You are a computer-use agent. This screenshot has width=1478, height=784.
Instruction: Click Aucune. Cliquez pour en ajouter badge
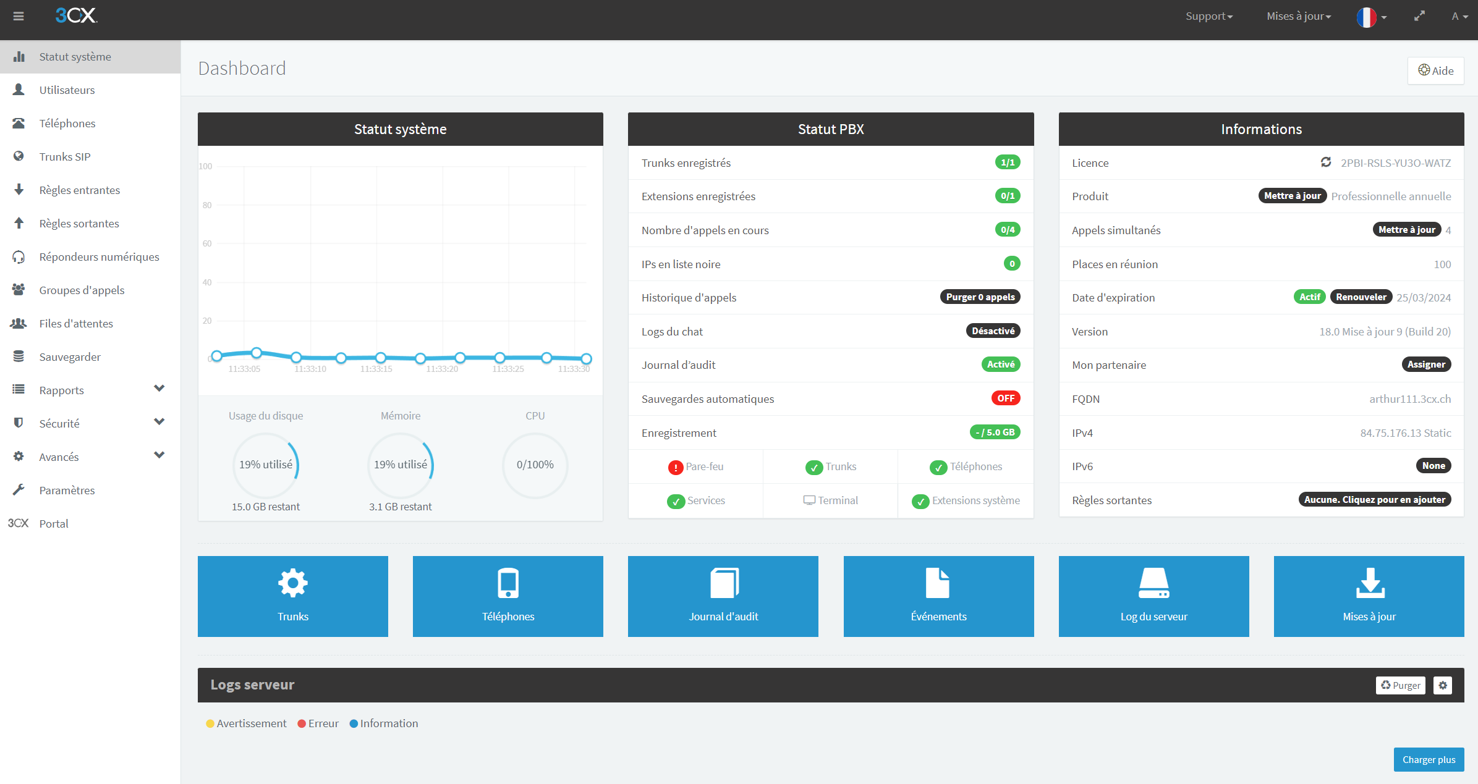(1375, 500)
